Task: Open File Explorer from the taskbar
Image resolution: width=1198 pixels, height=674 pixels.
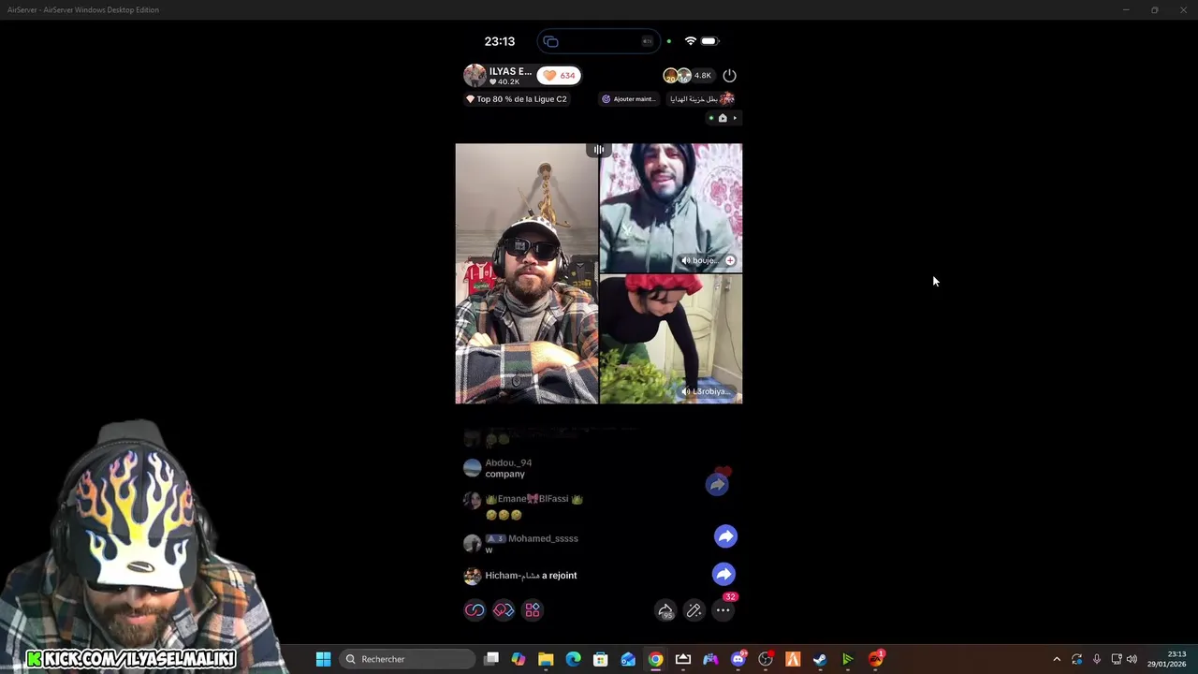Action: pos(546,659)
